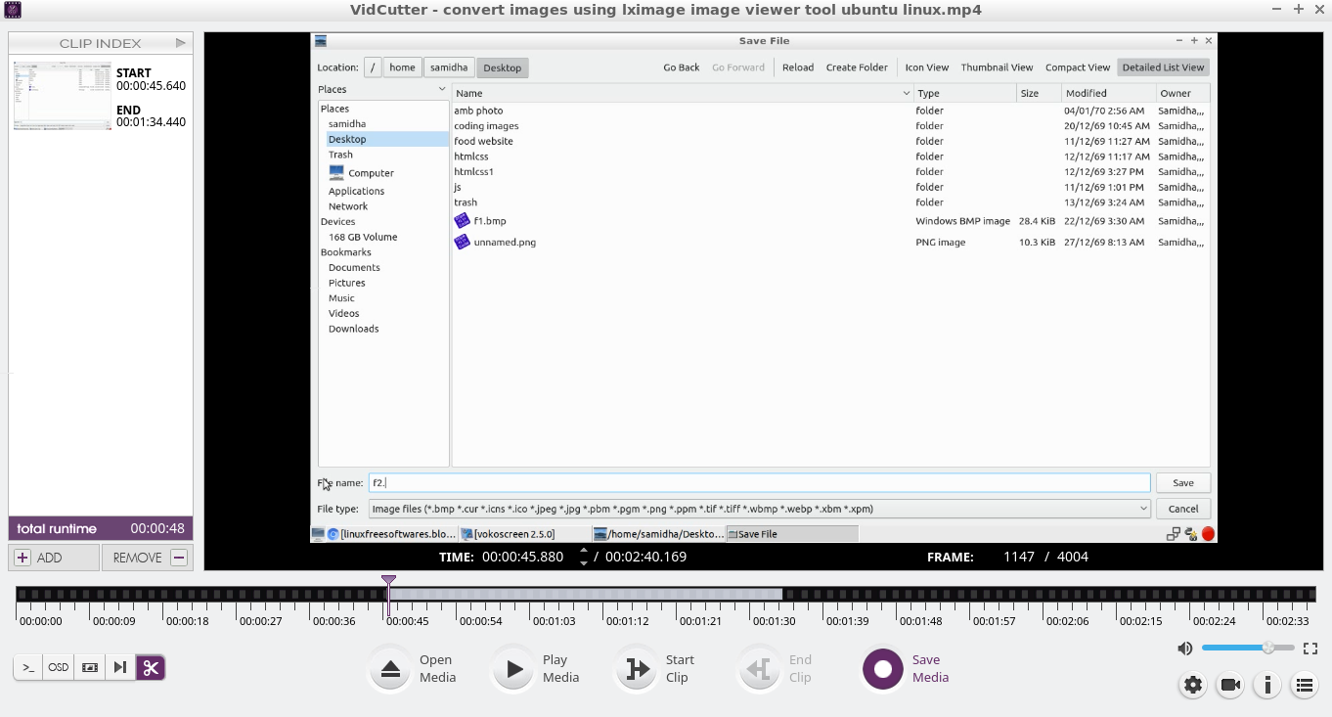
Task: Toggle the SmartCut skip-forward button
Action: click(x=119, y=667)
